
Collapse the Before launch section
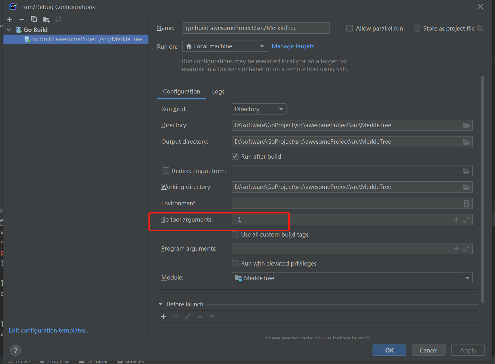[x=161, y=304]
